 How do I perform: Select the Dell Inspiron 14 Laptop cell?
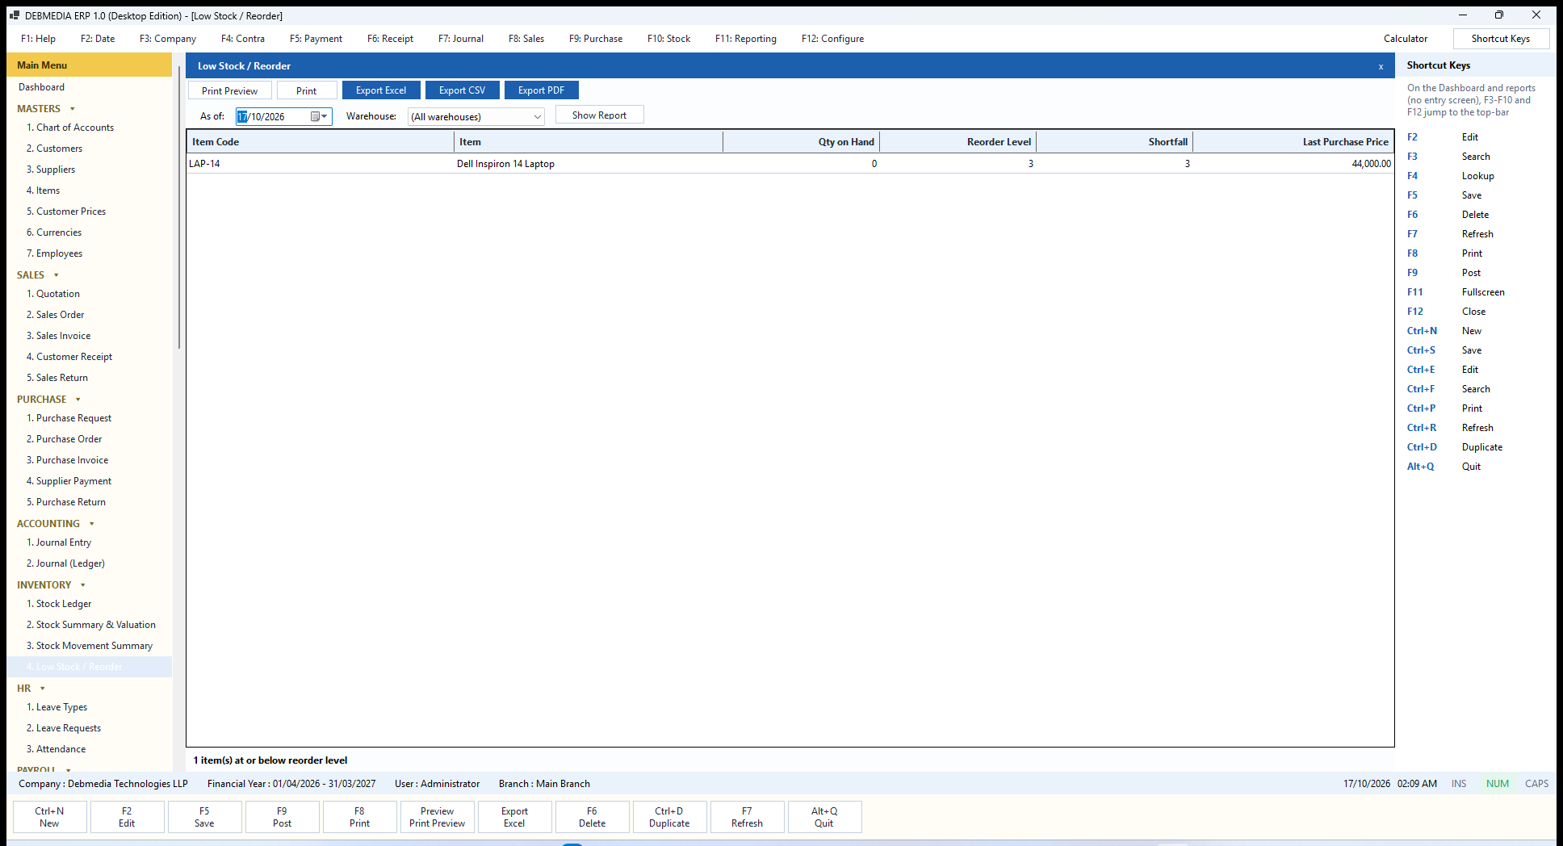tap(589, 164)
